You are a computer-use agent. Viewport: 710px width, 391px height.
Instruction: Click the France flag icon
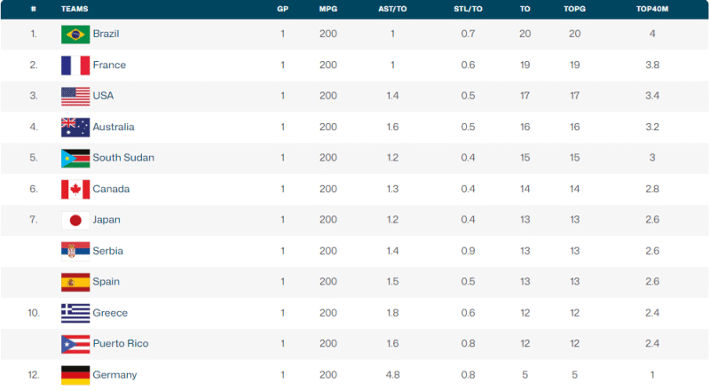point(75,66)
